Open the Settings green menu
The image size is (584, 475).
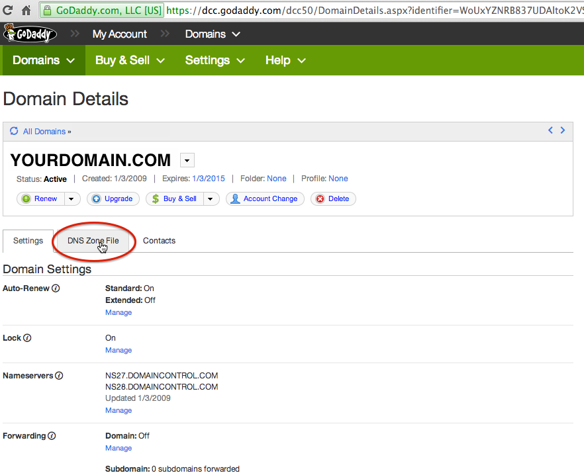click(215, 60)
